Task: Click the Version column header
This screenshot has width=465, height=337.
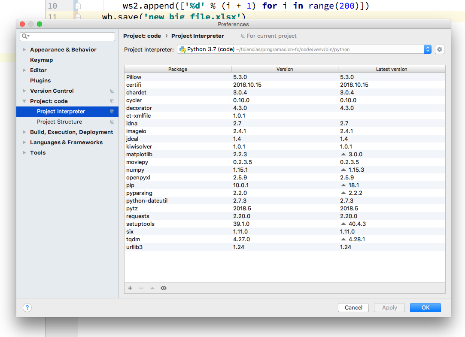Action: [285, 69]
